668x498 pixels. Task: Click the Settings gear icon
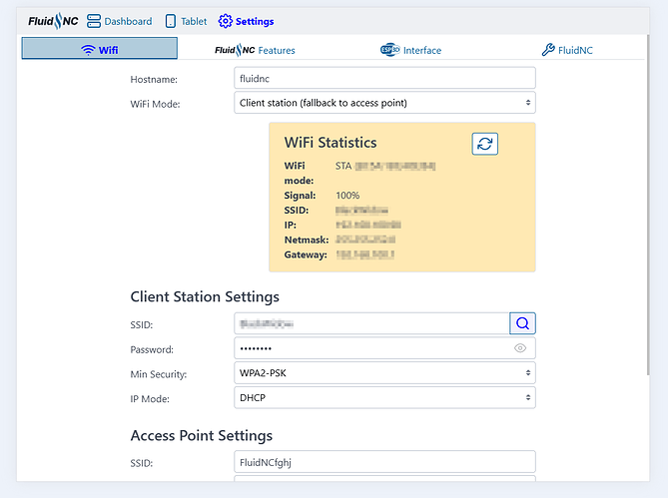(225, 21)
